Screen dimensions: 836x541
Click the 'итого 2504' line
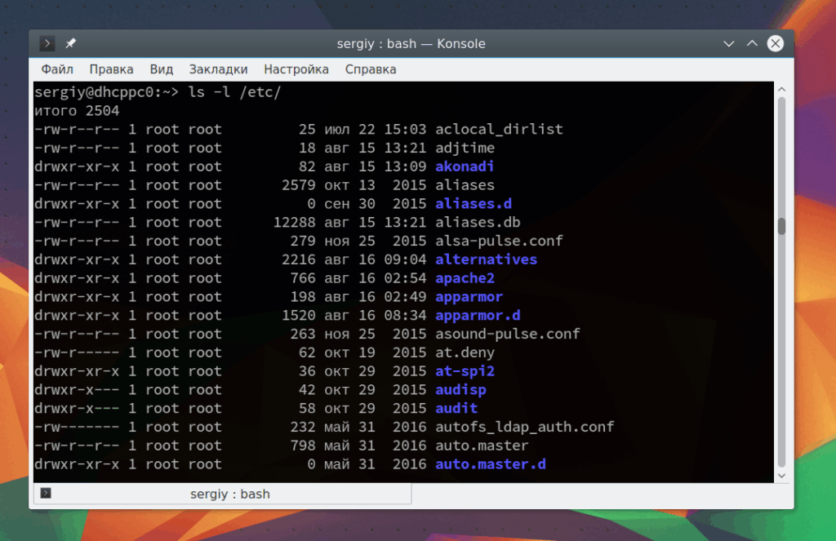[77, 111]
